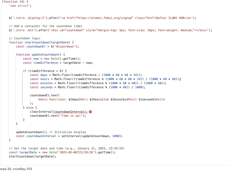This screenshot has width=229, height=172.
Task: Click the 'Set the target date' comment
Action: click(x=66, y=148)
